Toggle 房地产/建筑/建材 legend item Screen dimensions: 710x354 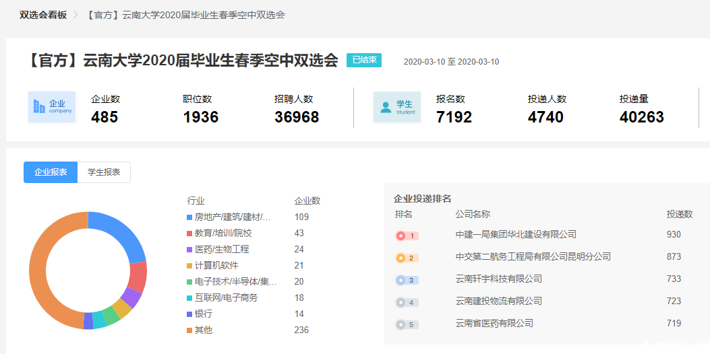click(232, 217)
